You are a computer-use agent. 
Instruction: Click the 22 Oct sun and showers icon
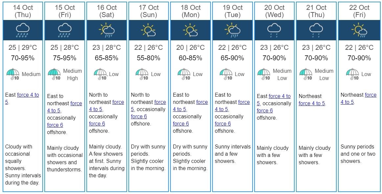(x=359, y=30)
